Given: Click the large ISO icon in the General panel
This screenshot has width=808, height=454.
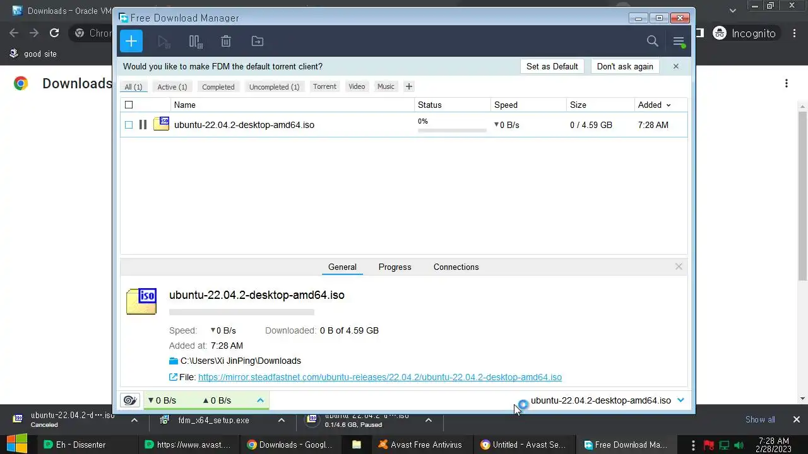Looking at the screenshot, I should point(141,301).
